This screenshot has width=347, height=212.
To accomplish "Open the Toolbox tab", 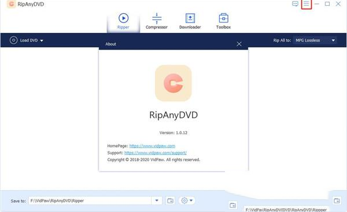I will [x=223, y=21].
